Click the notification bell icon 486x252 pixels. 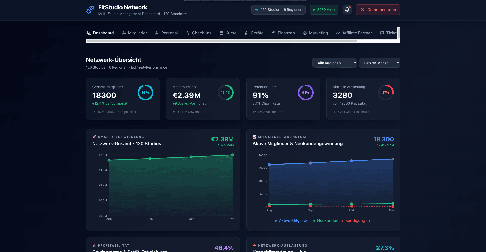click(x=347, y=9)
